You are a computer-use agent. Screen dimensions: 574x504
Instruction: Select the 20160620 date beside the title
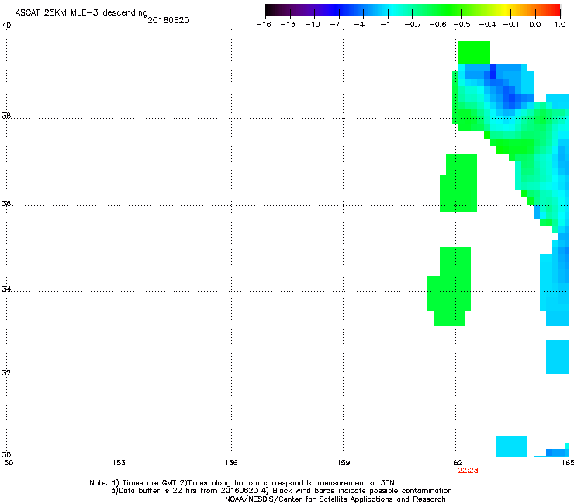click(168, 20)
